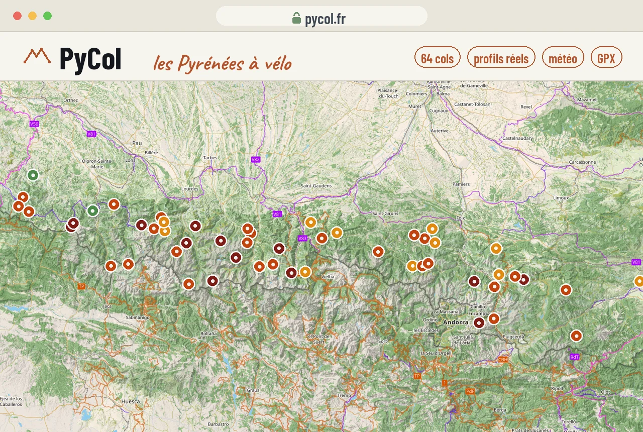Click the 'Tremp' town label

pos(344,395)
